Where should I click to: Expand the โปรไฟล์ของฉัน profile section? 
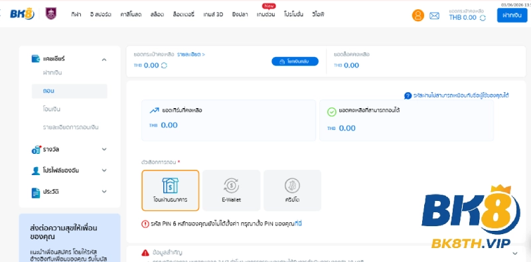tap(104, 170)
